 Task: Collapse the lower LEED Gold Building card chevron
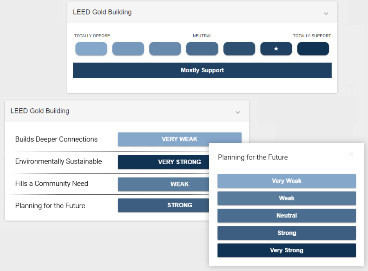click(238, 112)
